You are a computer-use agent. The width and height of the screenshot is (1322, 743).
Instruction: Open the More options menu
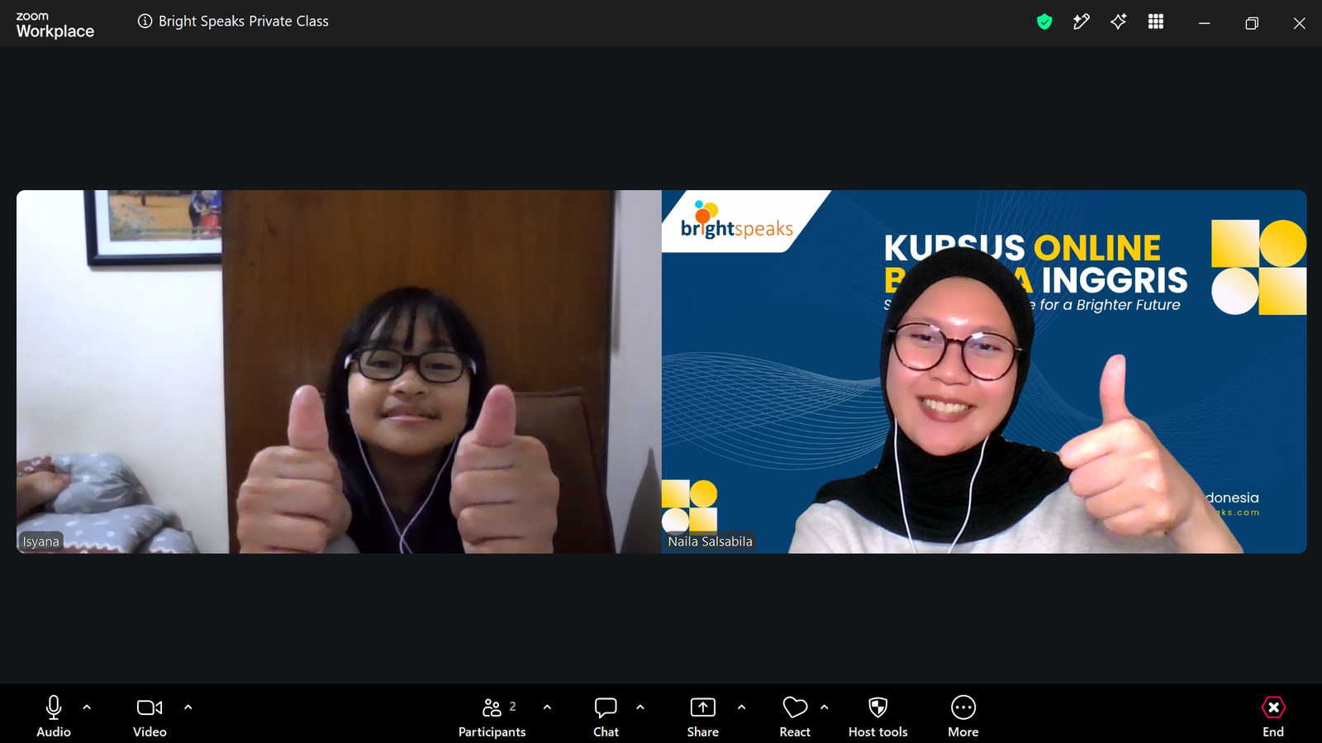tap(963, 716)
